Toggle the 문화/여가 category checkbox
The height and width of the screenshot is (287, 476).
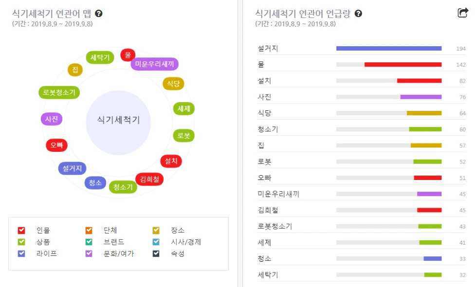click(x=89, y=253)
